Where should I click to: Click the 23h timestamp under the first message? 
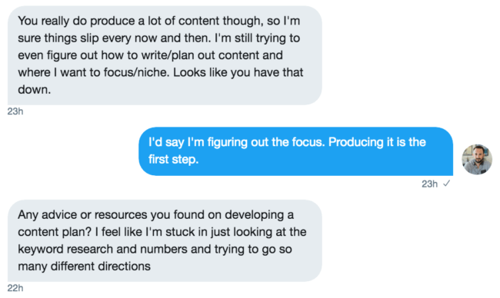click(15, 111)
